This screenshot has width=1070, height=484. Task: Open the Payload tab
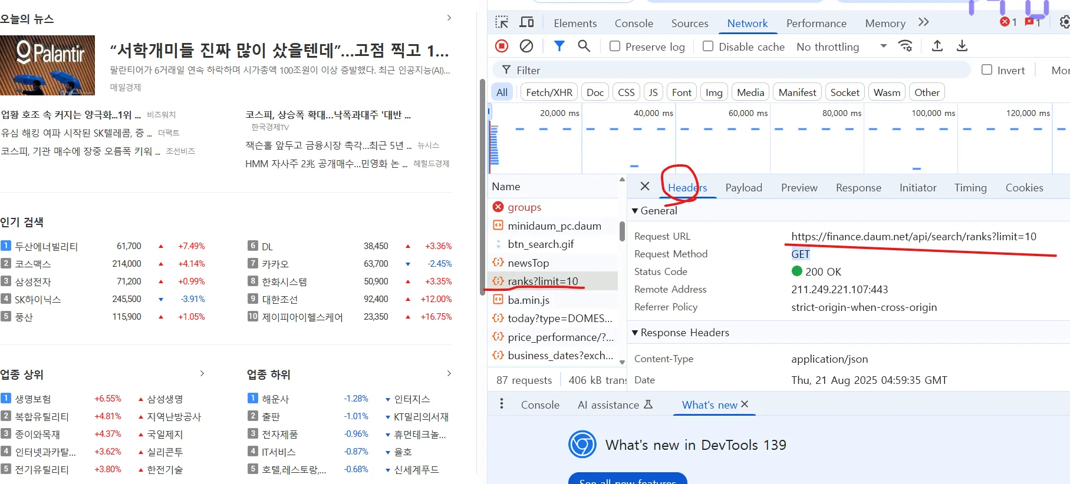point(743,187)
